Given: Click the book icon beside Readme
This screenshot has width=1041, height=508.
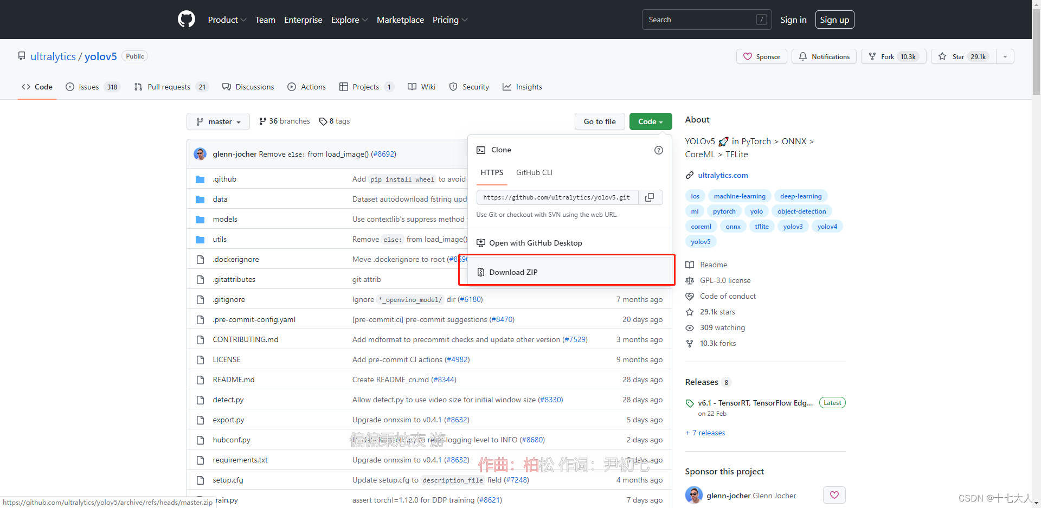Looking at the screenshot, I should pyautogui.click(x=690, y=265).
